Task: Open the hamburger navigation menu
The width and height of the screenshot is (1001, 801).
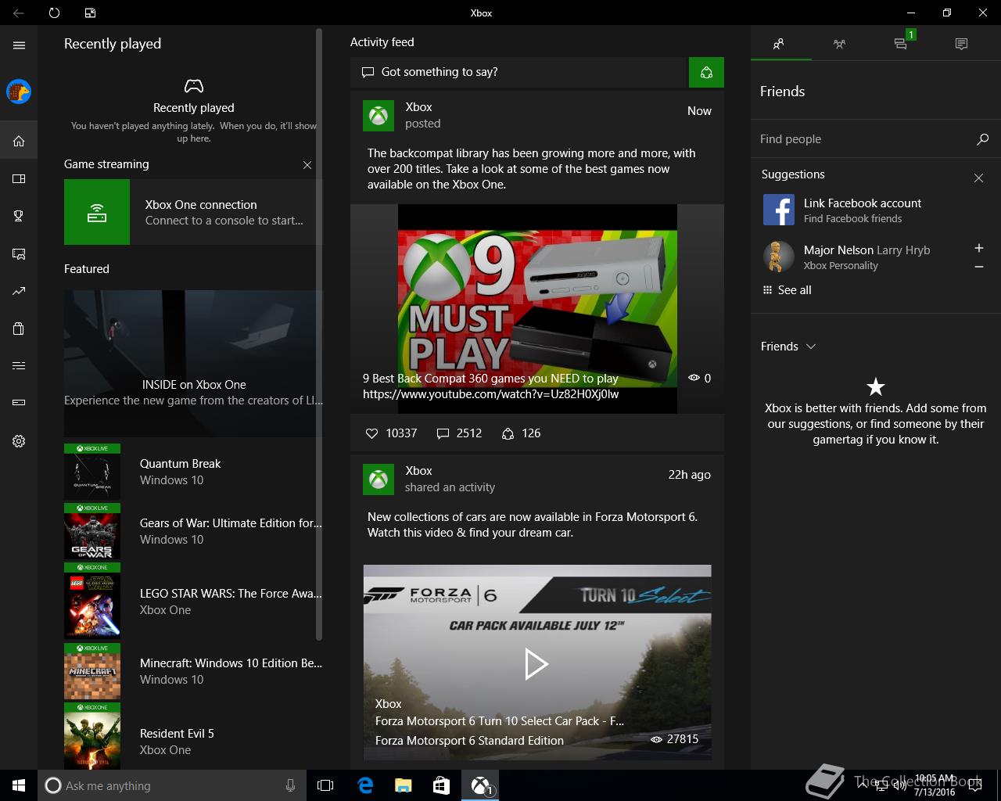Action: coord(19,45)
